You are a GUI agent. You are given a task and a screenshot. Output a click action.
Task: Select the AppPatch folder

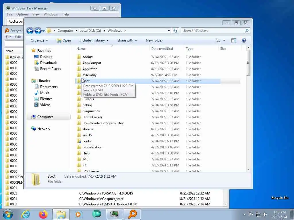point(90,69)
